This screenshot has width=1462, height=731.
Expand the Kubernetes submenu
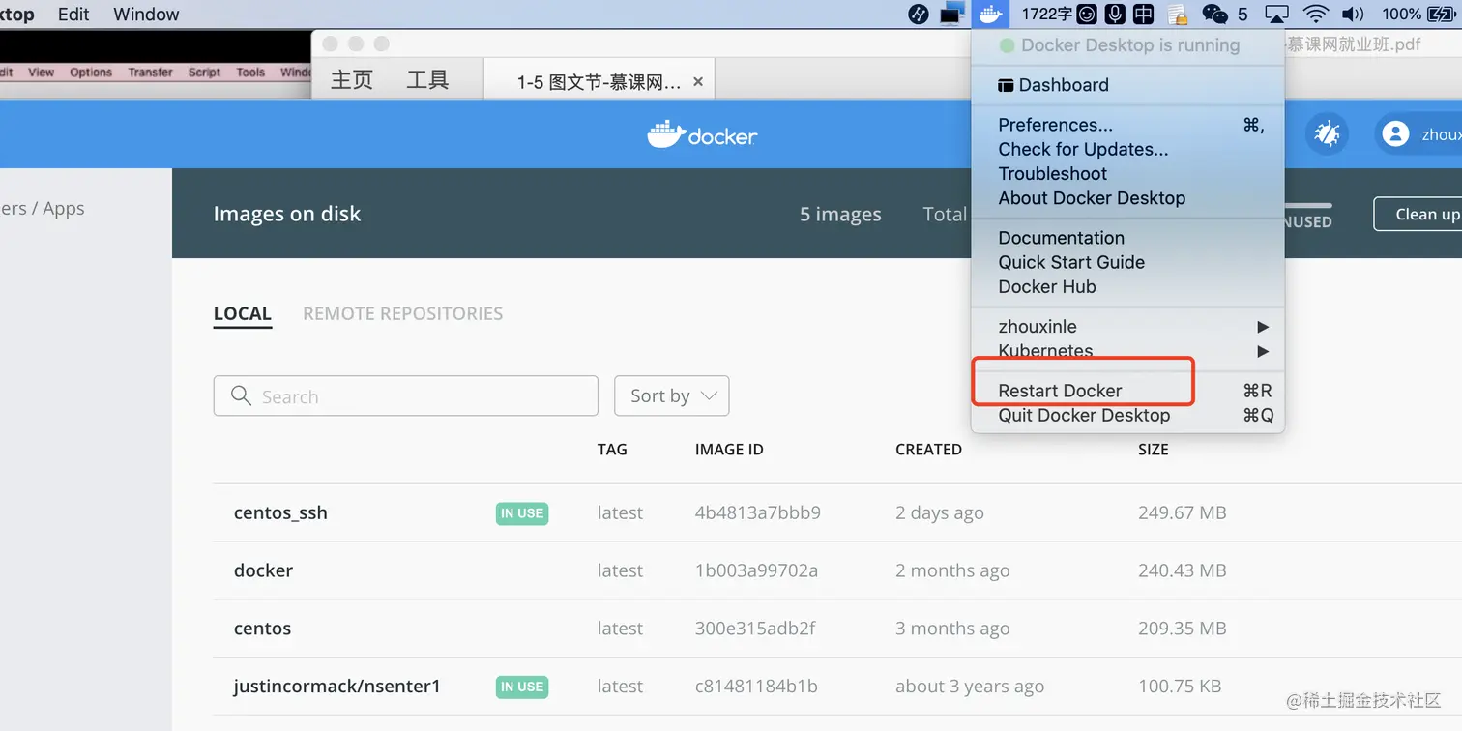coord(1127,351)
